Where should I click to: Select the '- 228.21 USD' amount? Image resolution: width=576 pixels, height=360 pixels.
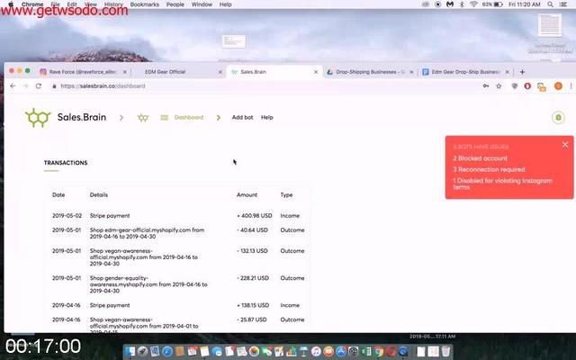click(253, 278)
